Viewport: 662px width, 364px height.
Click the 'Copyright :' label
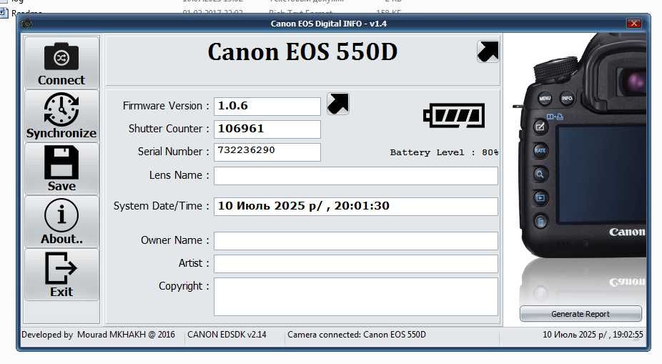(x=184, y=286)
